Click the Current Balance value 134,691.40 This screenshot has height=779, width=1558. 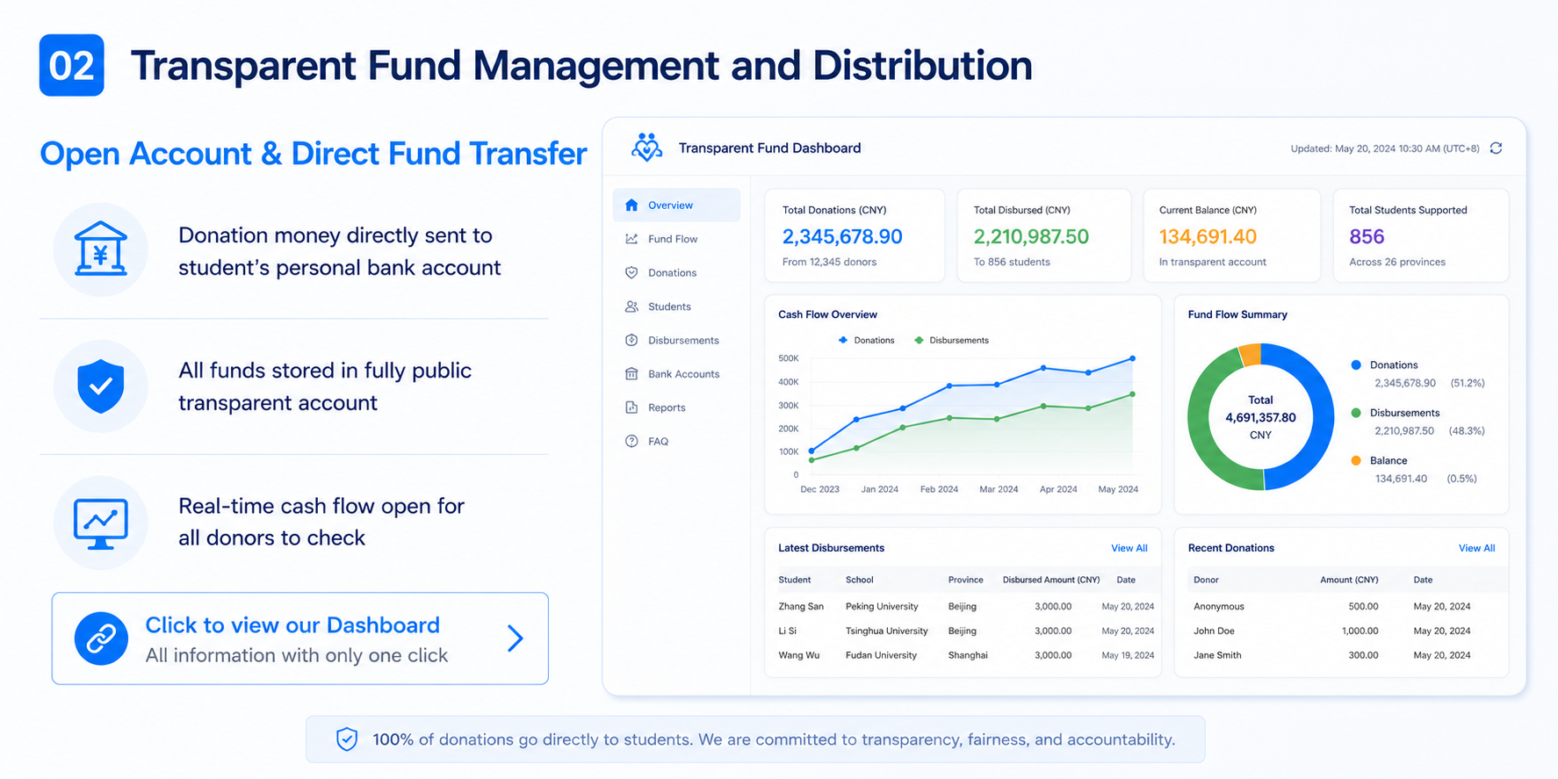click(x=1208, y=236)
